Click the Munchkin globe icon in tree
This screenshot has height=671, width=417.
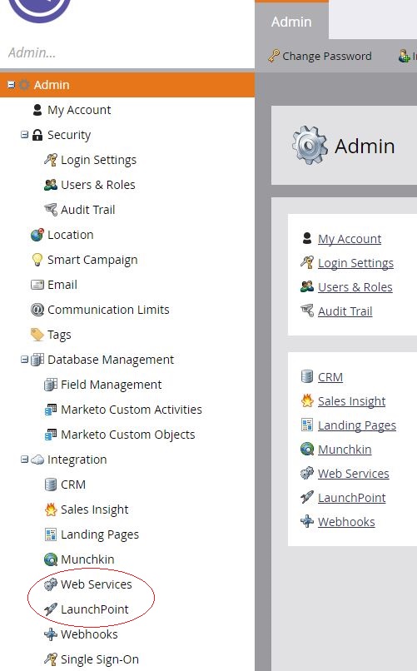pyautogui.click(x=51, y=559)
